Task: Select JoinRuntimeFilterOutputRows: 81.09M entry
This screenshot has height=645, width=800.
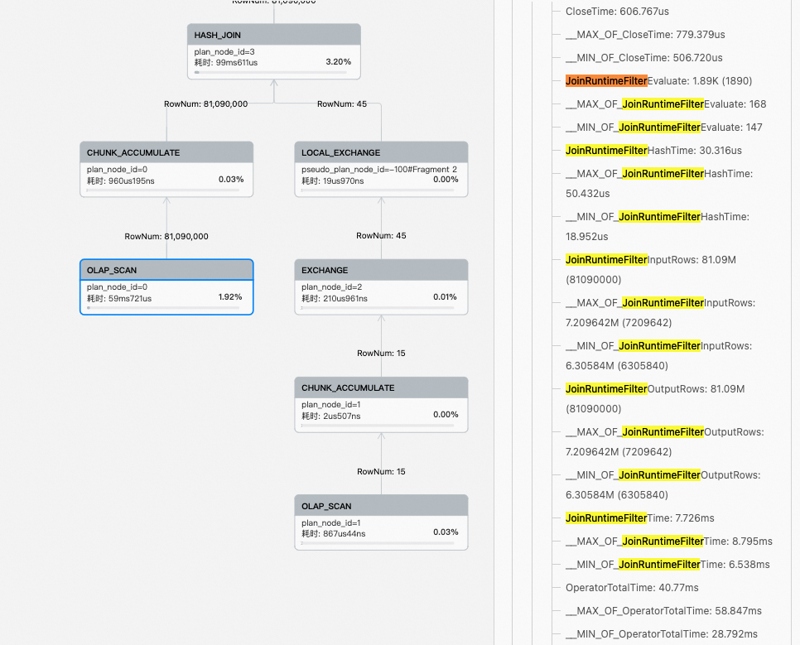Action: tap(655, 398)
